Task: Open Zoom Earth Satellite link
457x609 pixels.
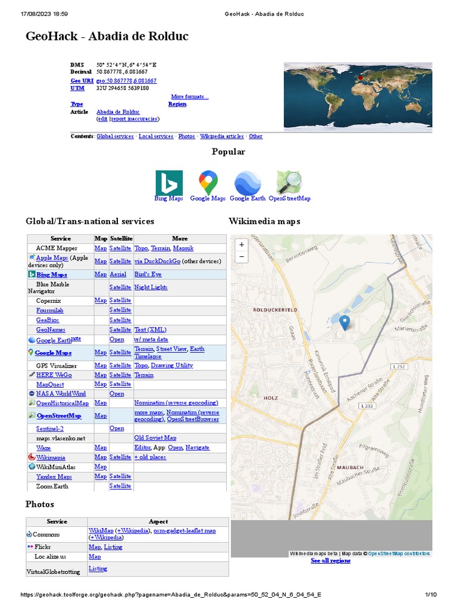Action: tap(120, 486)
